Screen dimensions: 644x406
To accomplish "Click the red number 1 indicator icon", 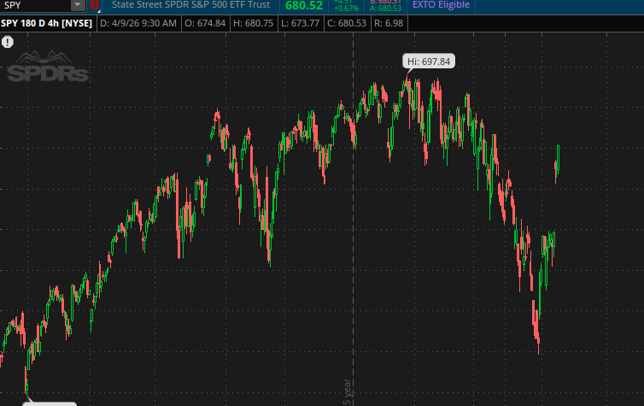I will click(x=95, y=5).
